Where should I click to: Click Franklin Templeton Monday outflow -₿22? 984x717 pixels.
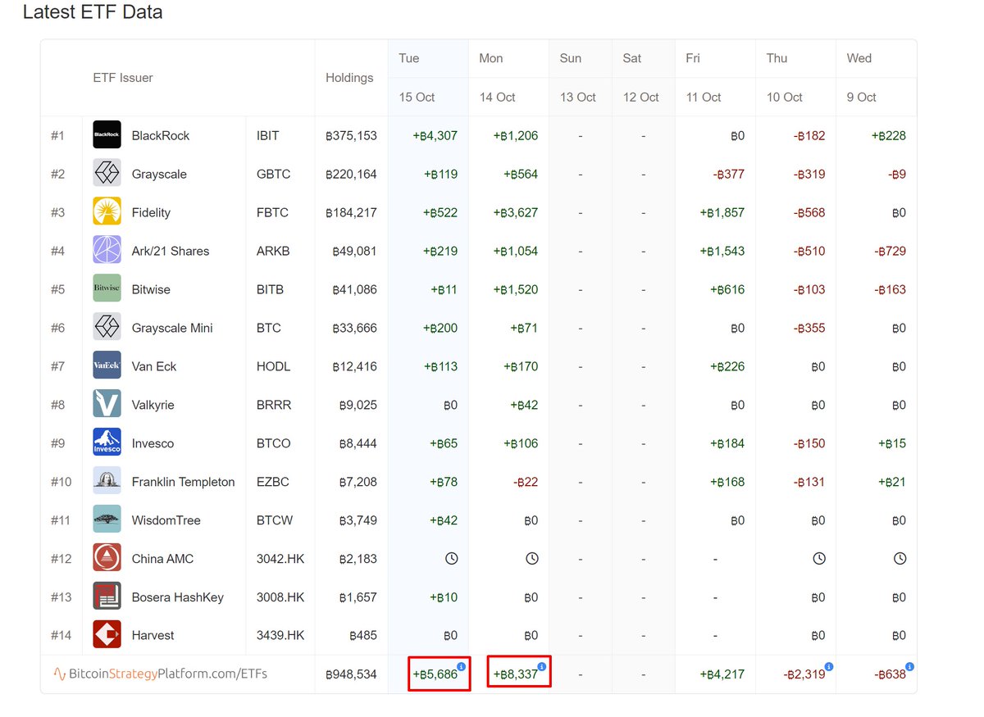pos(526,482)
